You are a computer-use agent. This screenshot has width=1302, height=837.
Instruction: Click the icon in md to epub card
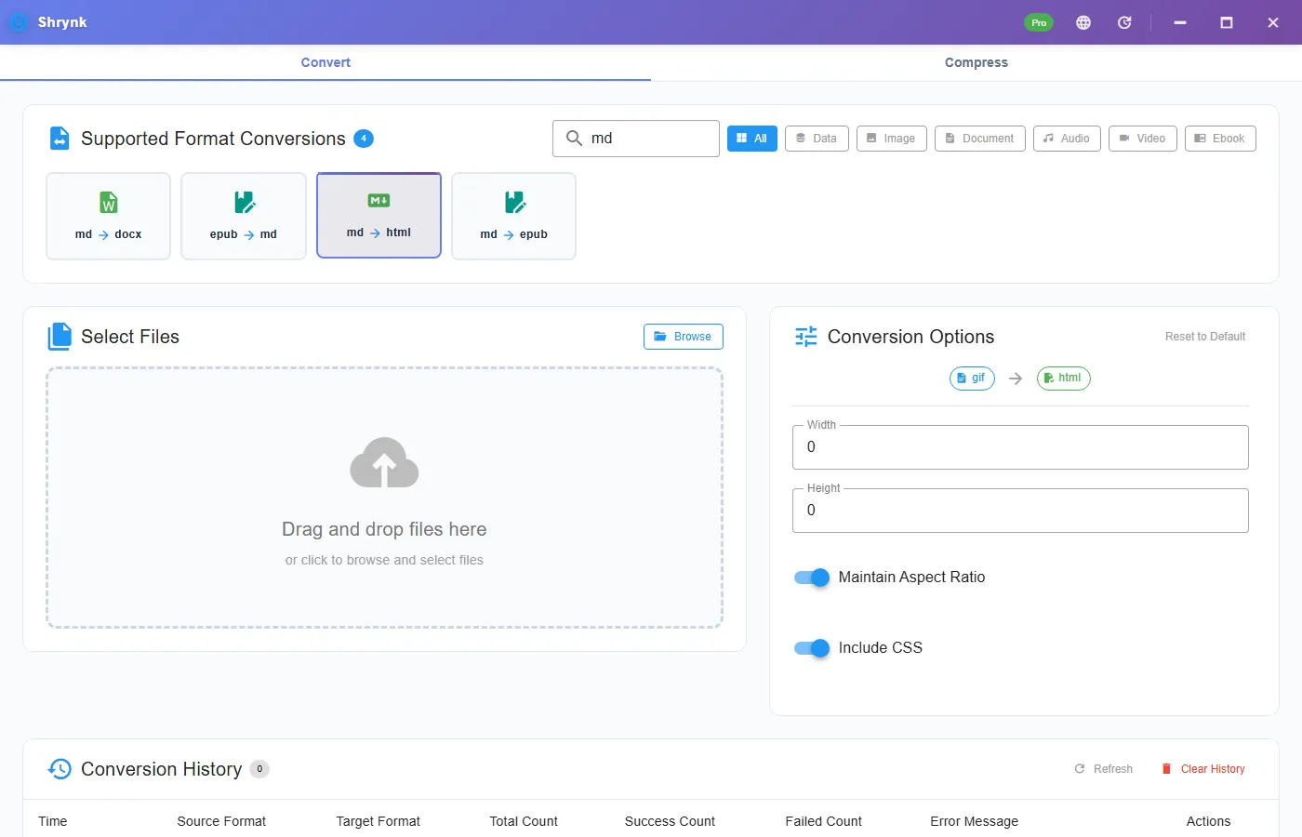[x=514, y=203]
